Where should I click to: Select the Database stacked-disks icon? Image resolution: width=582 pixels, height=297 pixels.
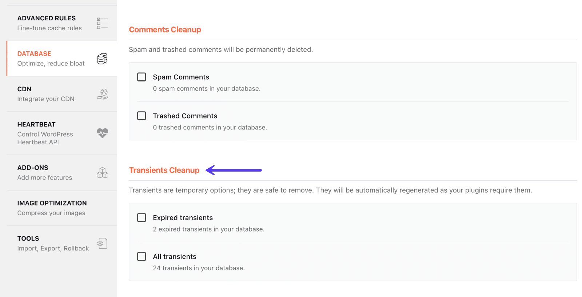(102, 59)
